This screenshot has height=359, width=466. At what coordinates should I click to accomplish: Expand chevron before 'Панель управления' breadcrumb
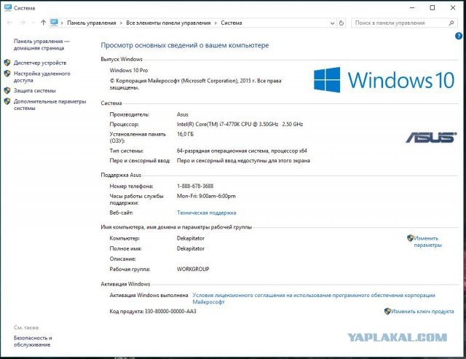[x=62, y=23]
